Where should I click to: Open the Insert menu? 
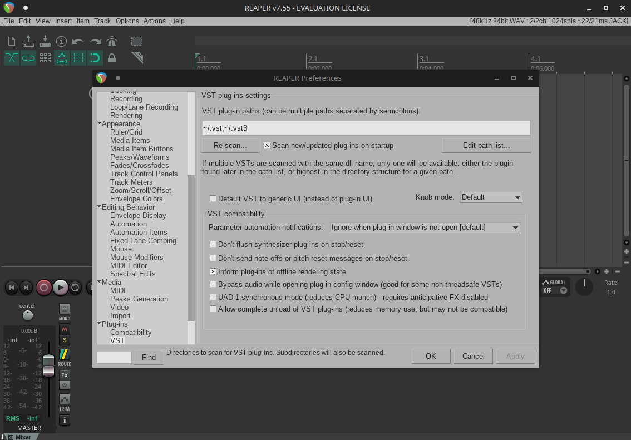click(63, 21)
